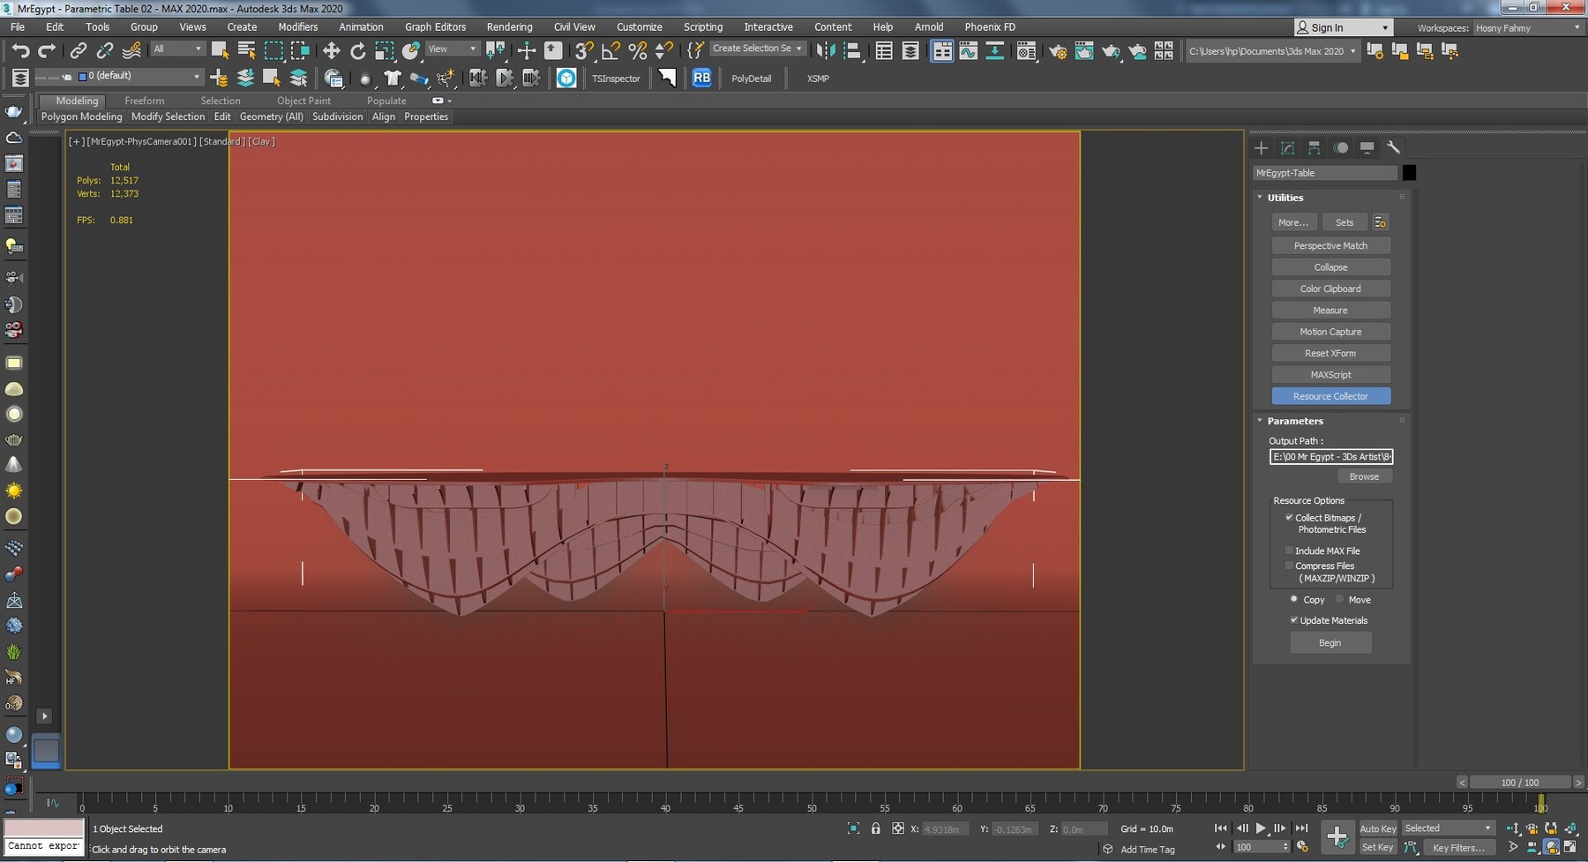Click the Undo icon
This screenshot has height=862, width=1588.
click(x=22, y=50)
